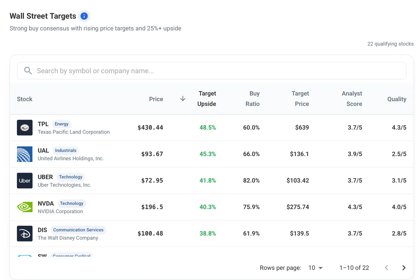Click the $93.67 price cell
Viewport: 416px width, 280px height.
(152, 154)
